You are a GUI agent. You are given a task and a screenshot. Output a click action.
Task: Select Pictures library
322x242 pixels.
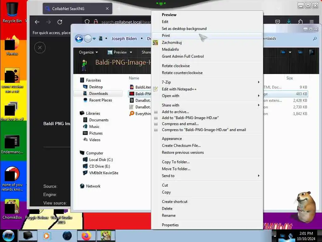[x=96, y=133]
